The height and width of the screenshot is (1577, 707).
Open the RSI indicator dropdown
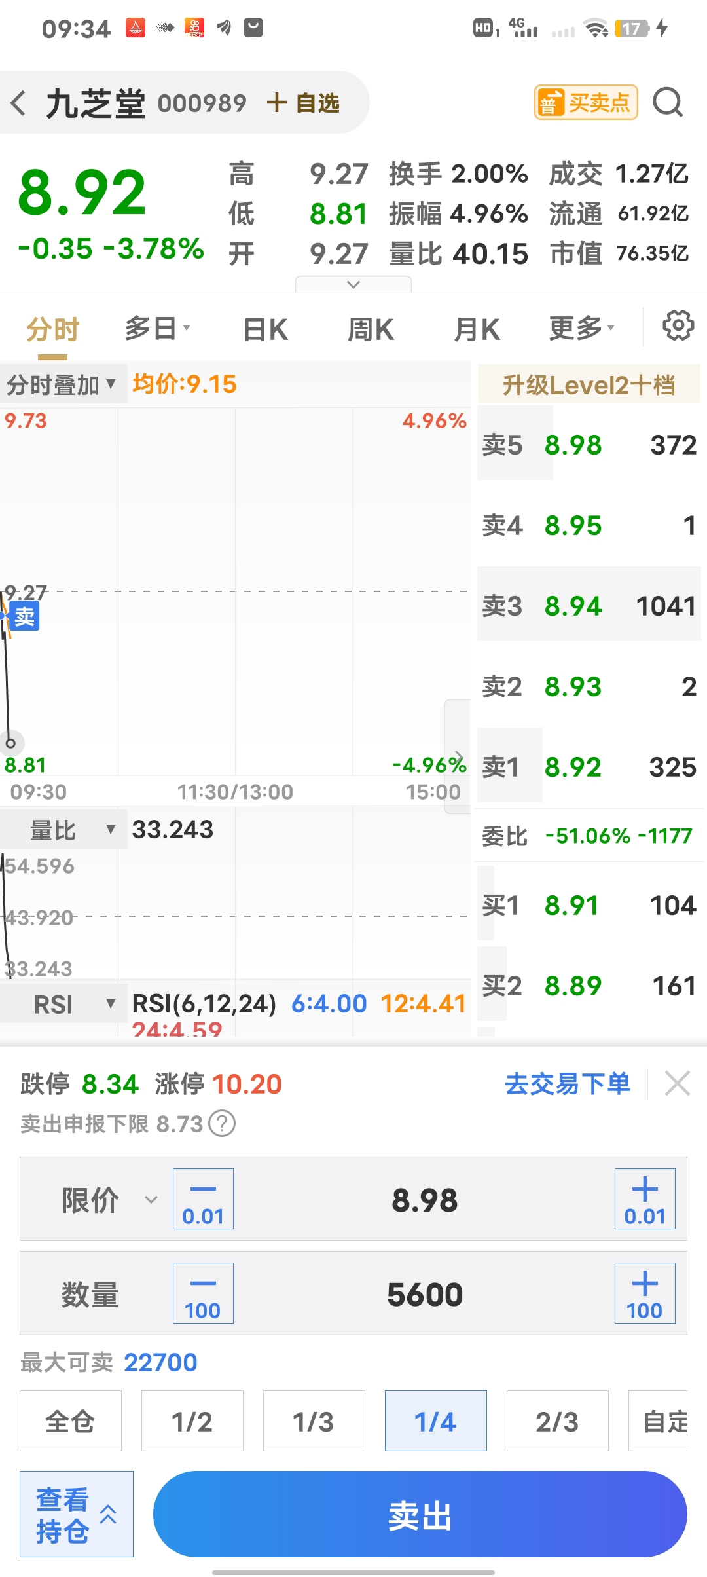click(x=63, y=1004)
